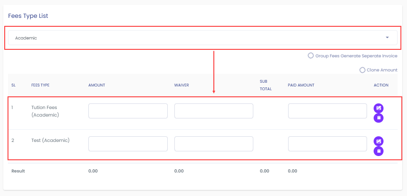This screenshot has height=196, width=407.
Task: Click the delete icon for Test (Academic) row
Action: [x=378, y=151]
